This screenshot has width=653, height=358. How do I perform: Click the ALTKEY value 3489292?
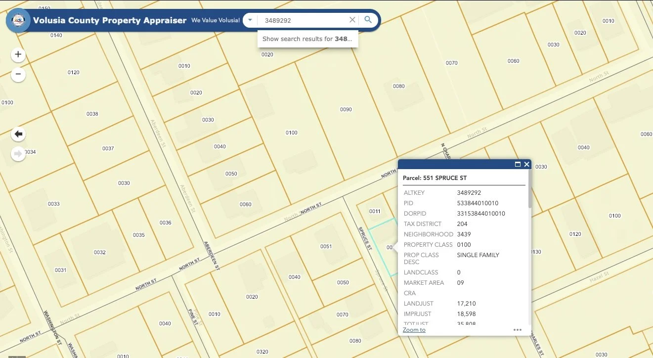tap(469, 193)
